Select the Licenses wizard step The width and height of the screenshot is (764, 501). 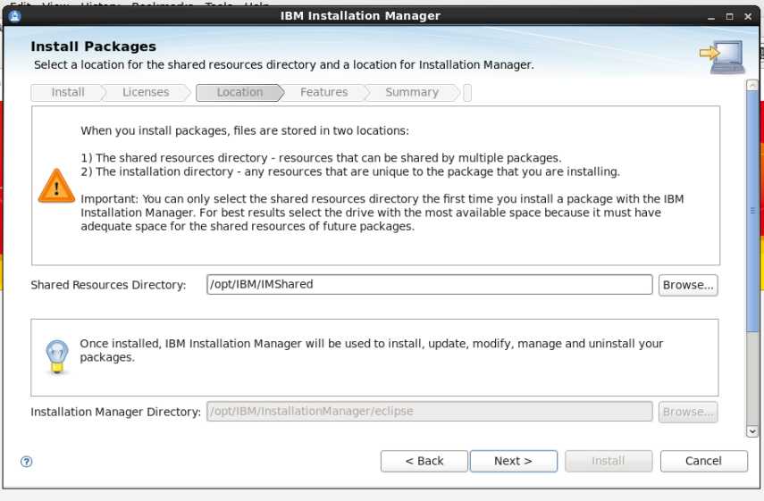146,92
